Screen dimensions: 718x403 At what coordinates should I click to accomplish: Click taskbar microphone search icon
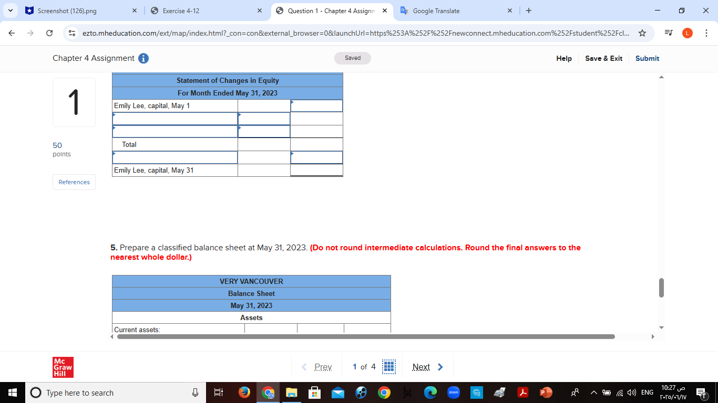coord(195,393)
